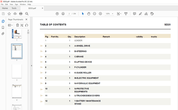
Task: Delete selected page thumbnail
Action: click(x=17, y=25)
